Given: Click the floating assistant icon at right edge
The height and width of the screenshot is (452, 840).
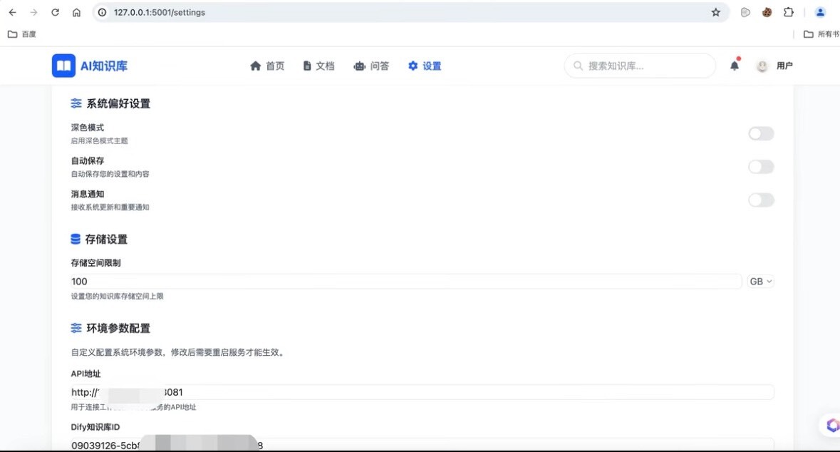Looking at the screenshot, I should coord(832,425).
